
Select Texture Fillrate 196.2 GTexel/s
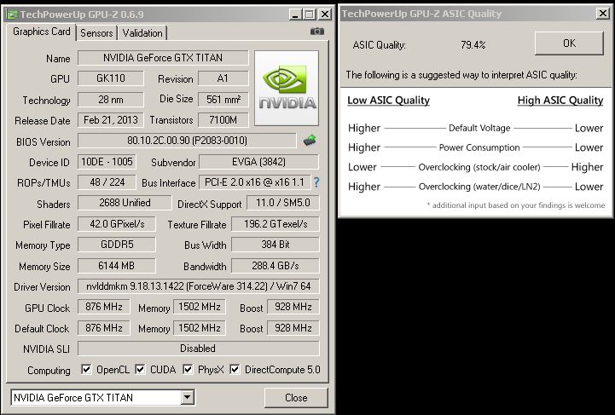pos(276,224)
